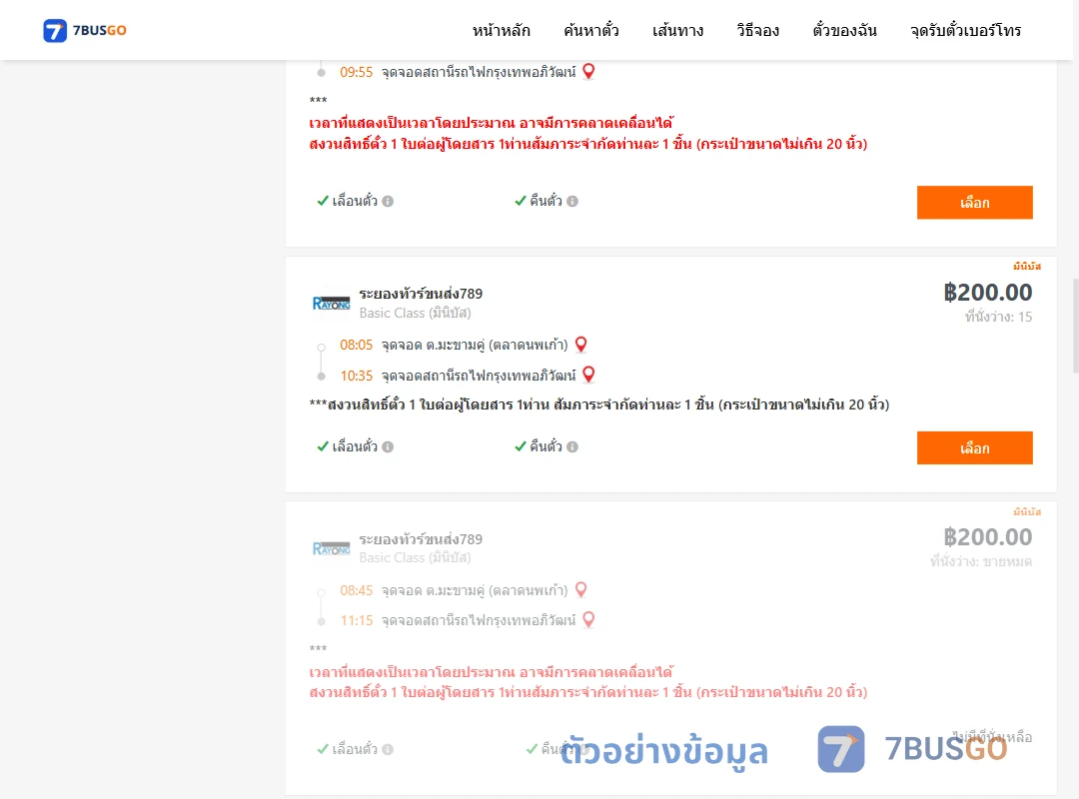
Task: Open map pin for 09:55 Krung Thep Aphiwat stop
Action: tap(588, 72)
